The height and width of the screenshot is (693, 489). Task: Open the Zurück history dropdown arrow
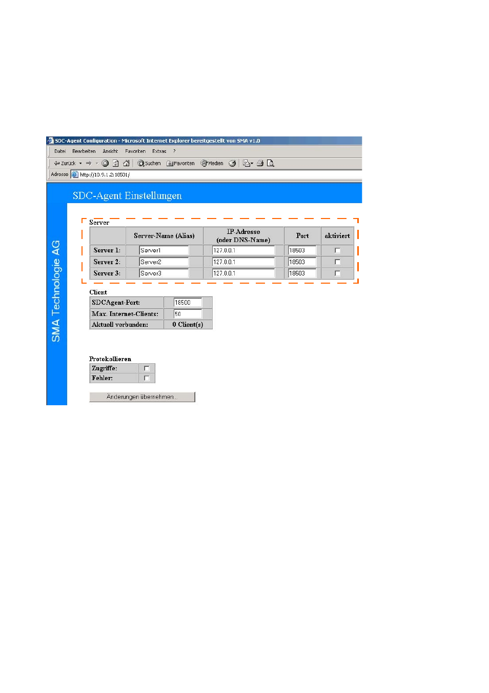pyautogui.click(x=80, y=163)
